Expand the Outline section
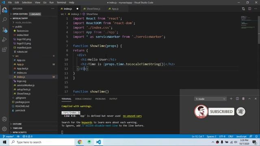This screenshot has height=146, width=260. [x=33, y=124]
